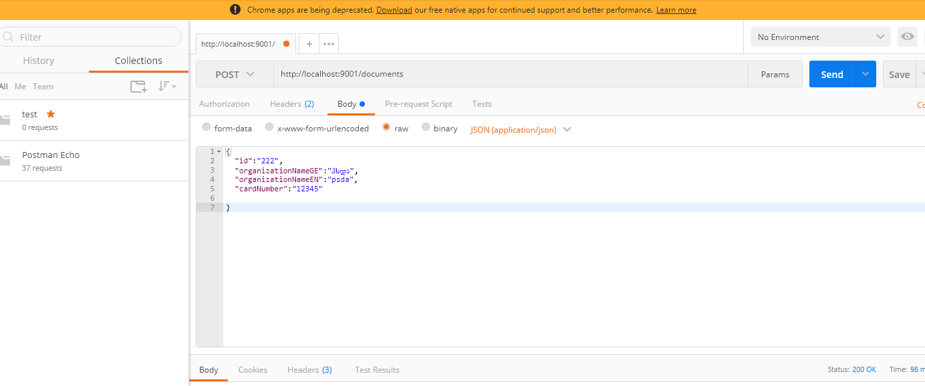The image size is (925, 386).
Task: Click the Send button
Action: pyautogui.click(x=832, y=75)
